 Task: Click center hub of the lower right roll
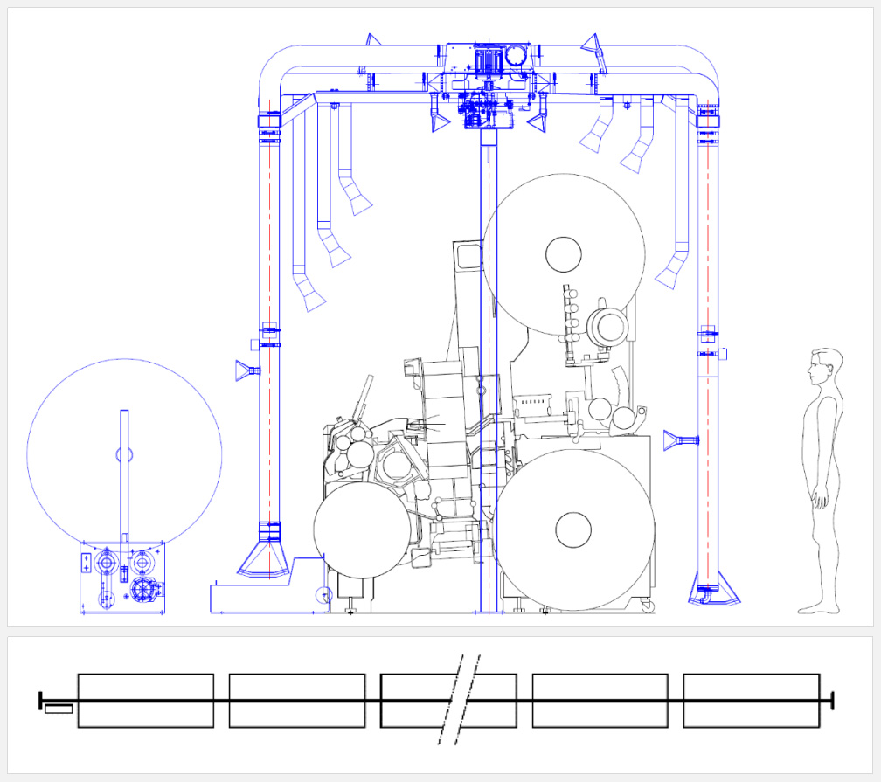573,529
